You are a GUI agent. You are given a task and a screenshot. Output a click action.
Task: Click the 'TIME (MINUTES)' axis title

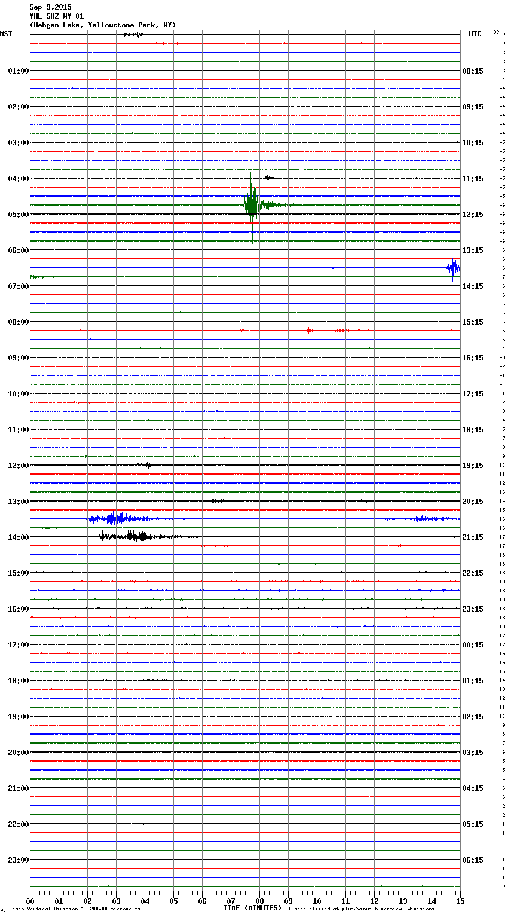(252, 908)
